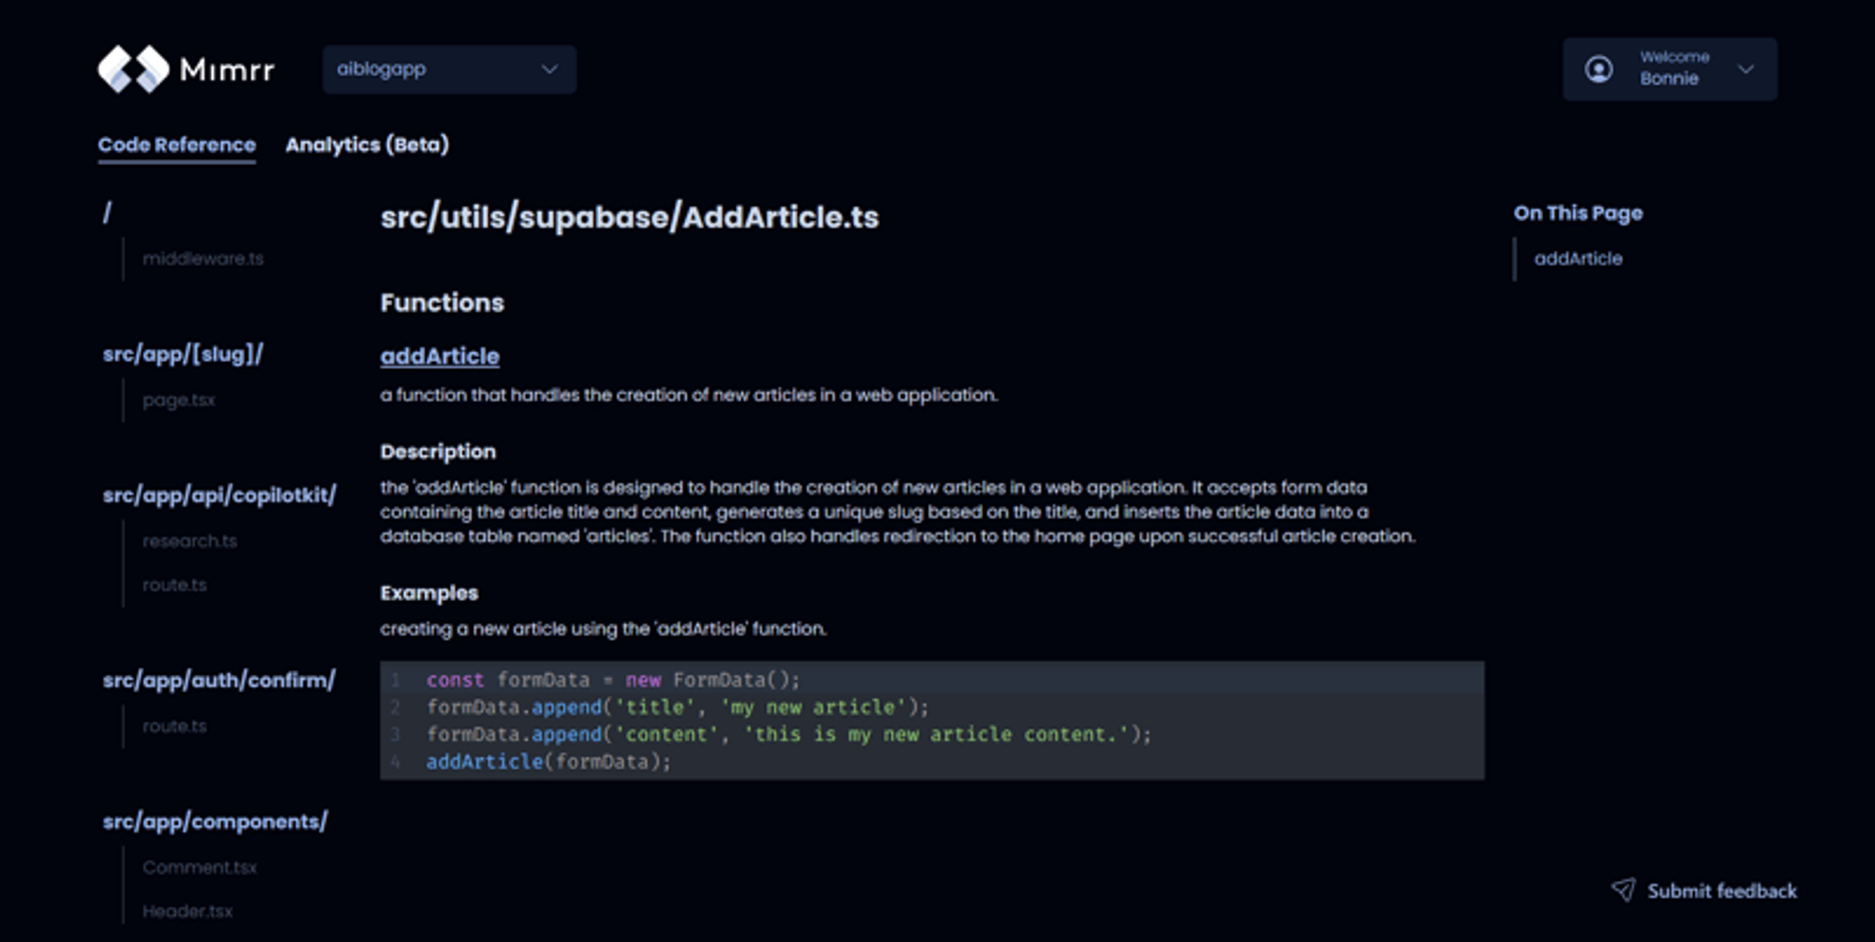Click code line 'const formData = new FormData();'

click(x=613, y=680)
